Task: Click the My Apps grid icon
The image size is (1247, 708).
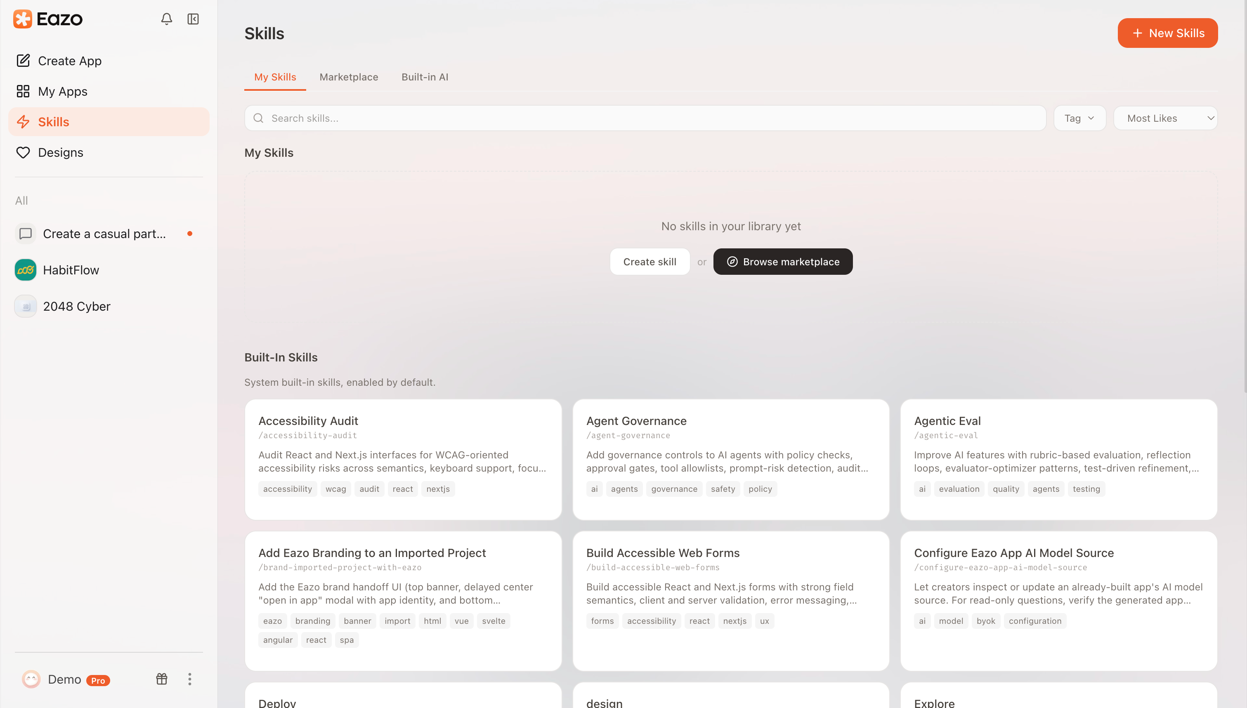Action: pyautogui.click(x=23, y=92)
